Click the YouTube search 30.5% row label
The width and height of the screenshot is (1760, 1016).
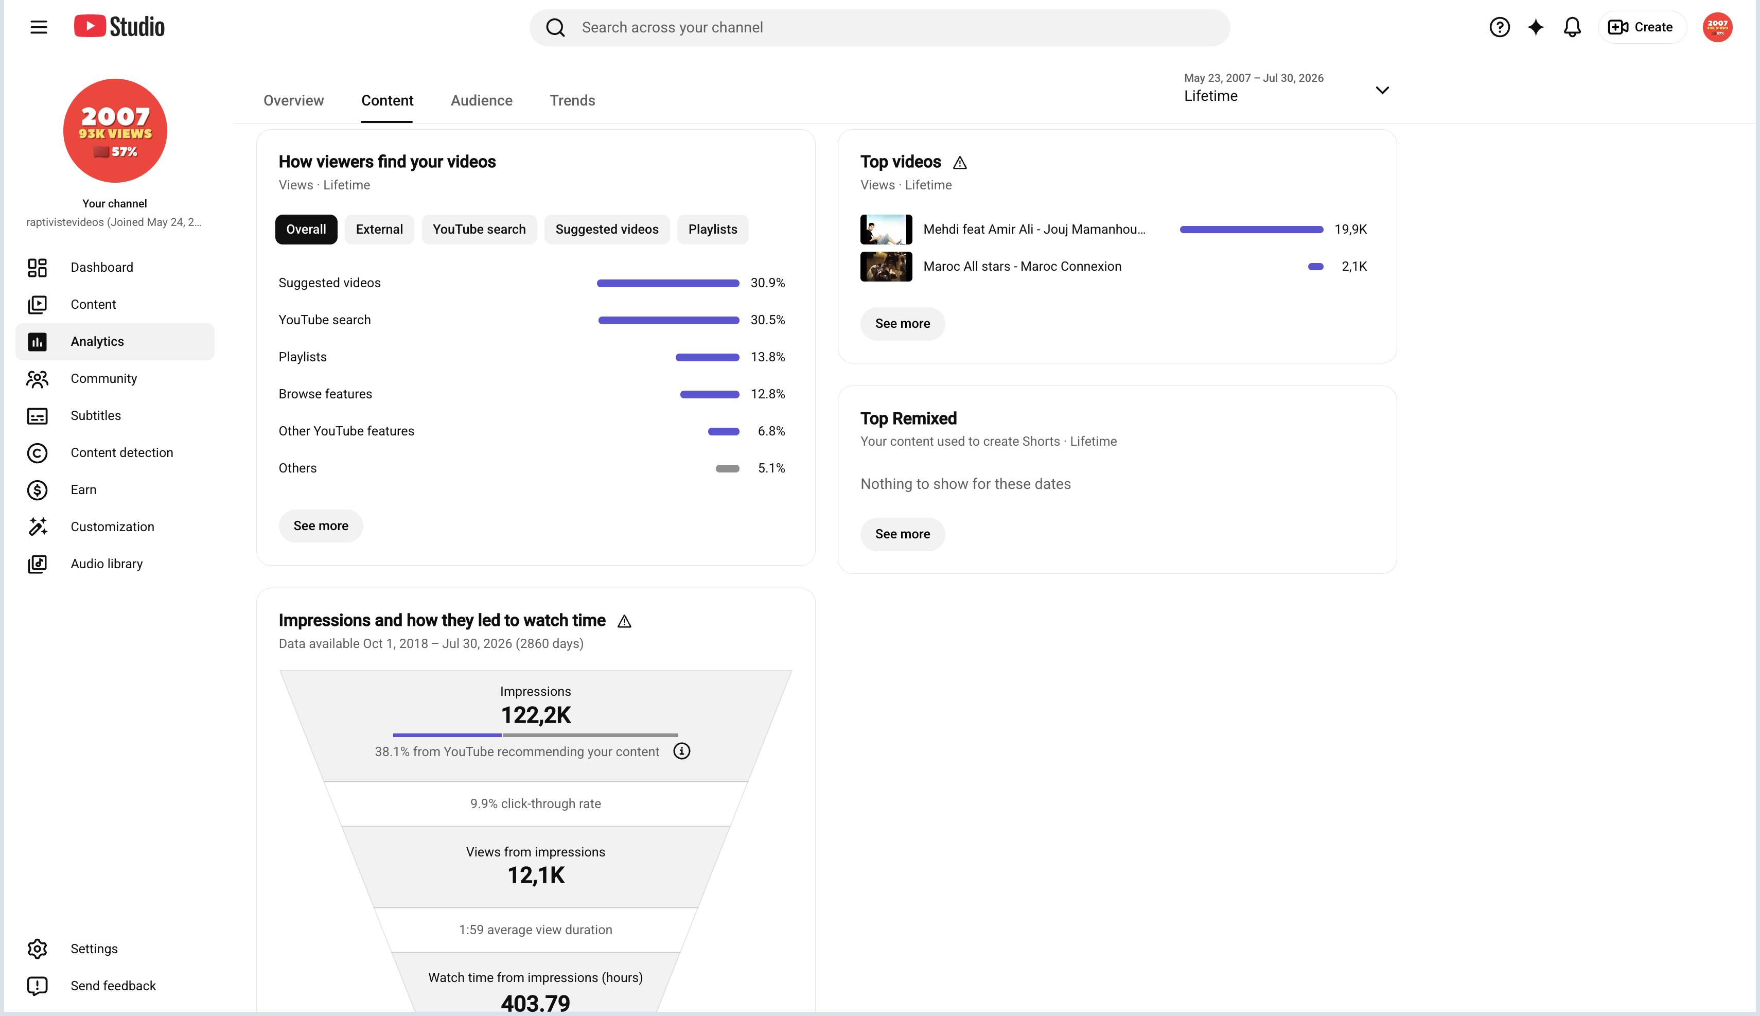coord(324,320)
